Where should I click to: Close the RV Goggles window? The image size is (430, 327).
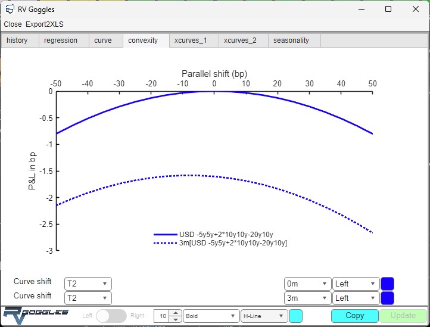pos(416,9)
